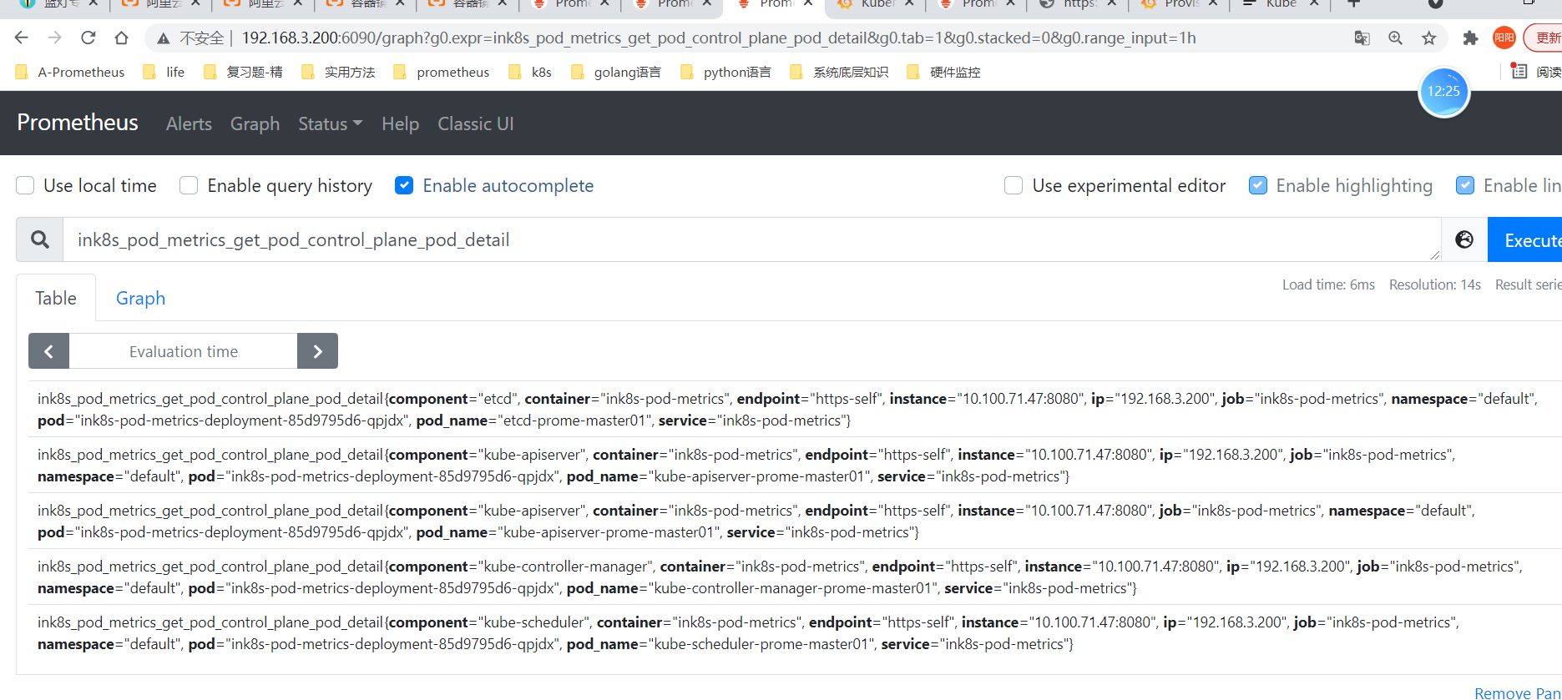Screen dimensions: 1562x700
Task: Click the Execute button
Action: click(x=1525, y=240)
